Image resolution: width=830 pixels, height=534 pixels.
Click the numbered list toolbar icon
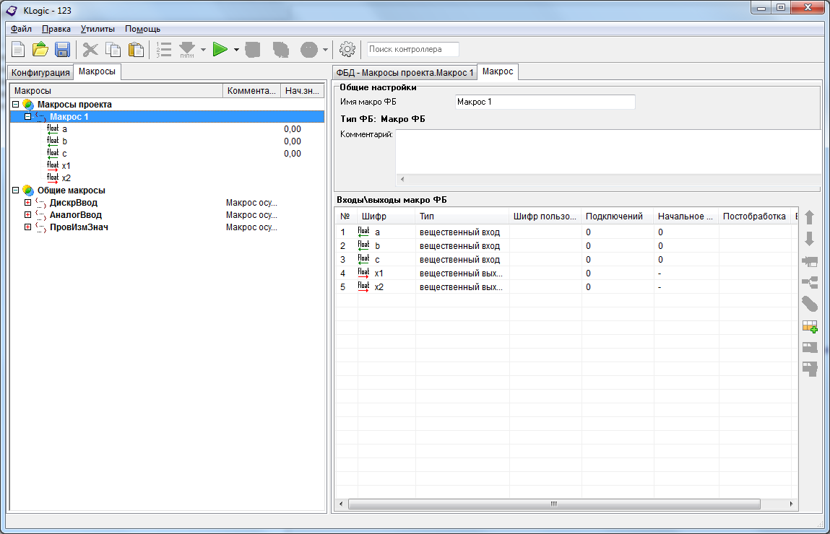(164, 50)
